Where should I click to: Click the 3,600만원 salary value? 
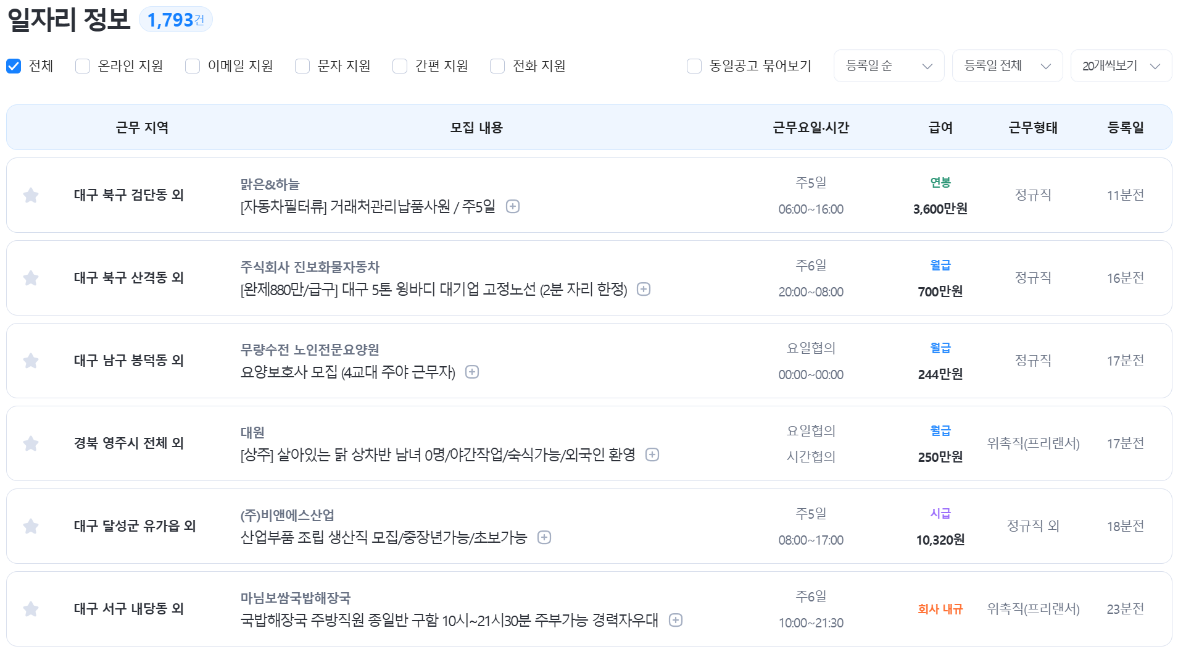940,209
